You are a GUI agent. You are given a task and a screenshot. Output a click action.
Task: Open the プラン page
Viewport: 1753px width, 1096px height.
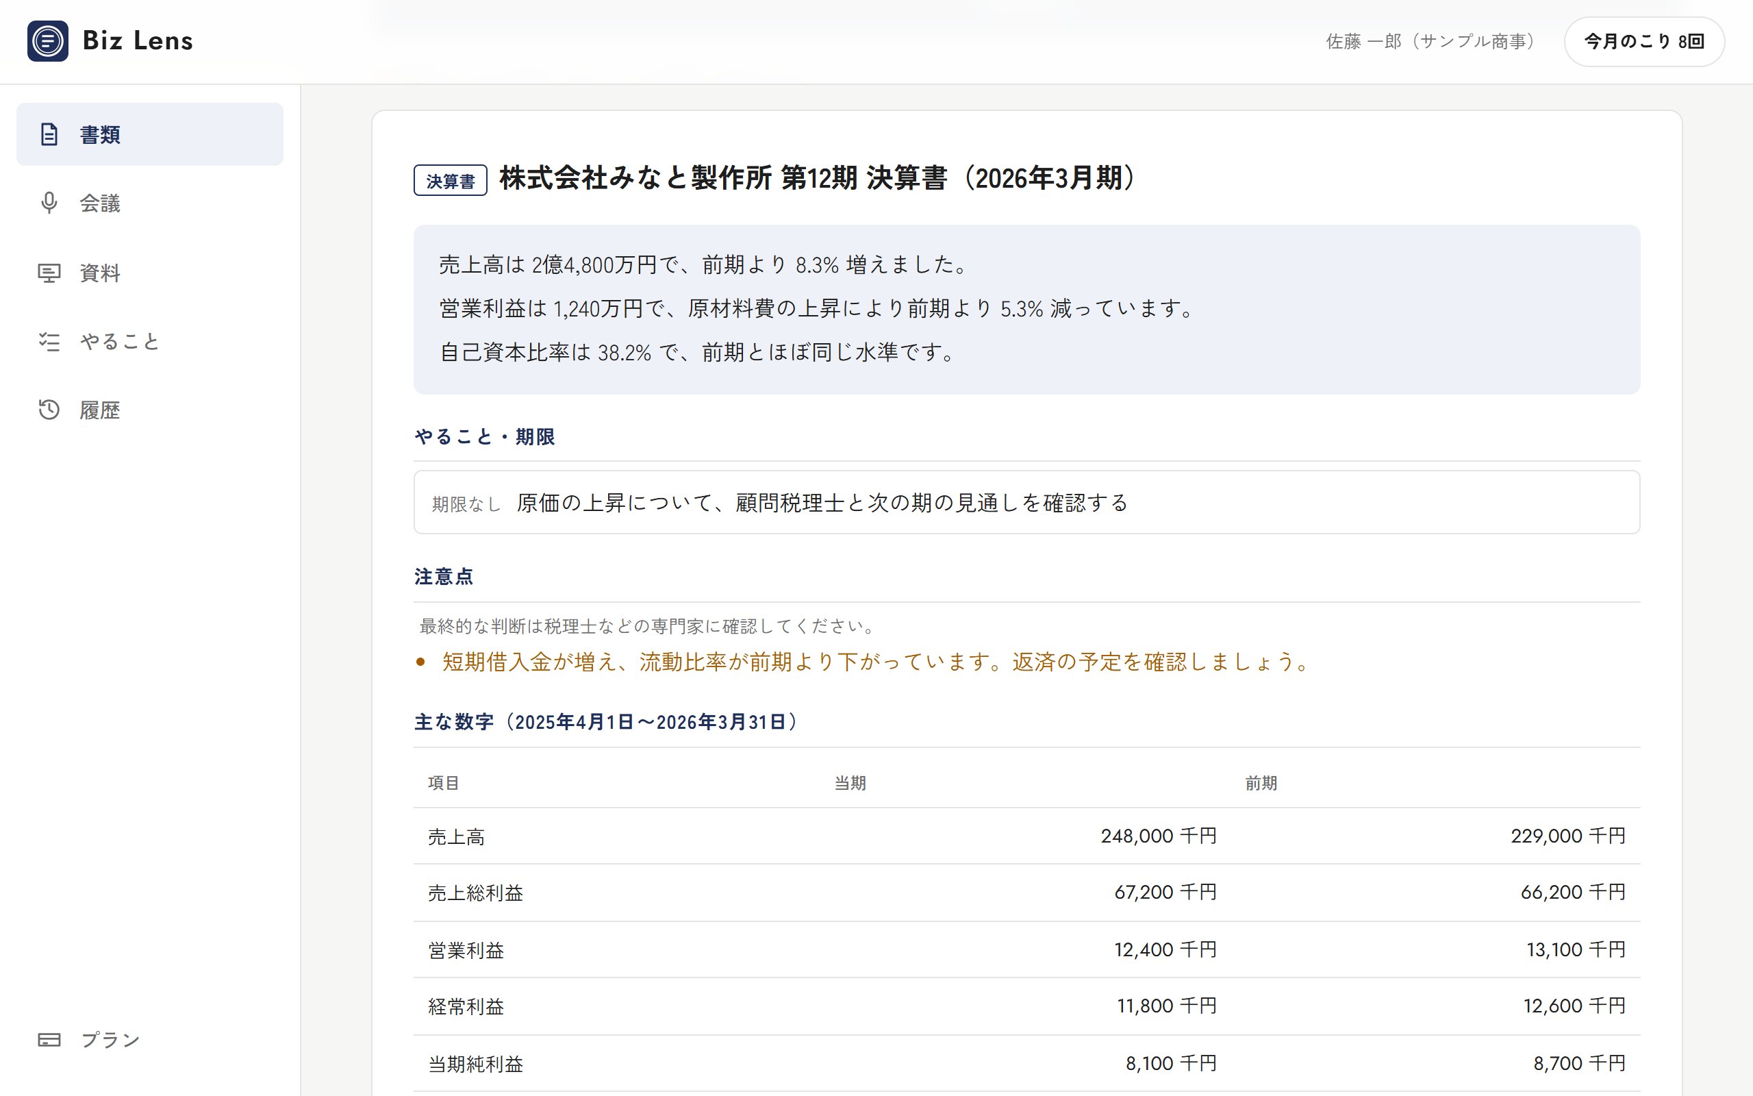(150, 1039)
